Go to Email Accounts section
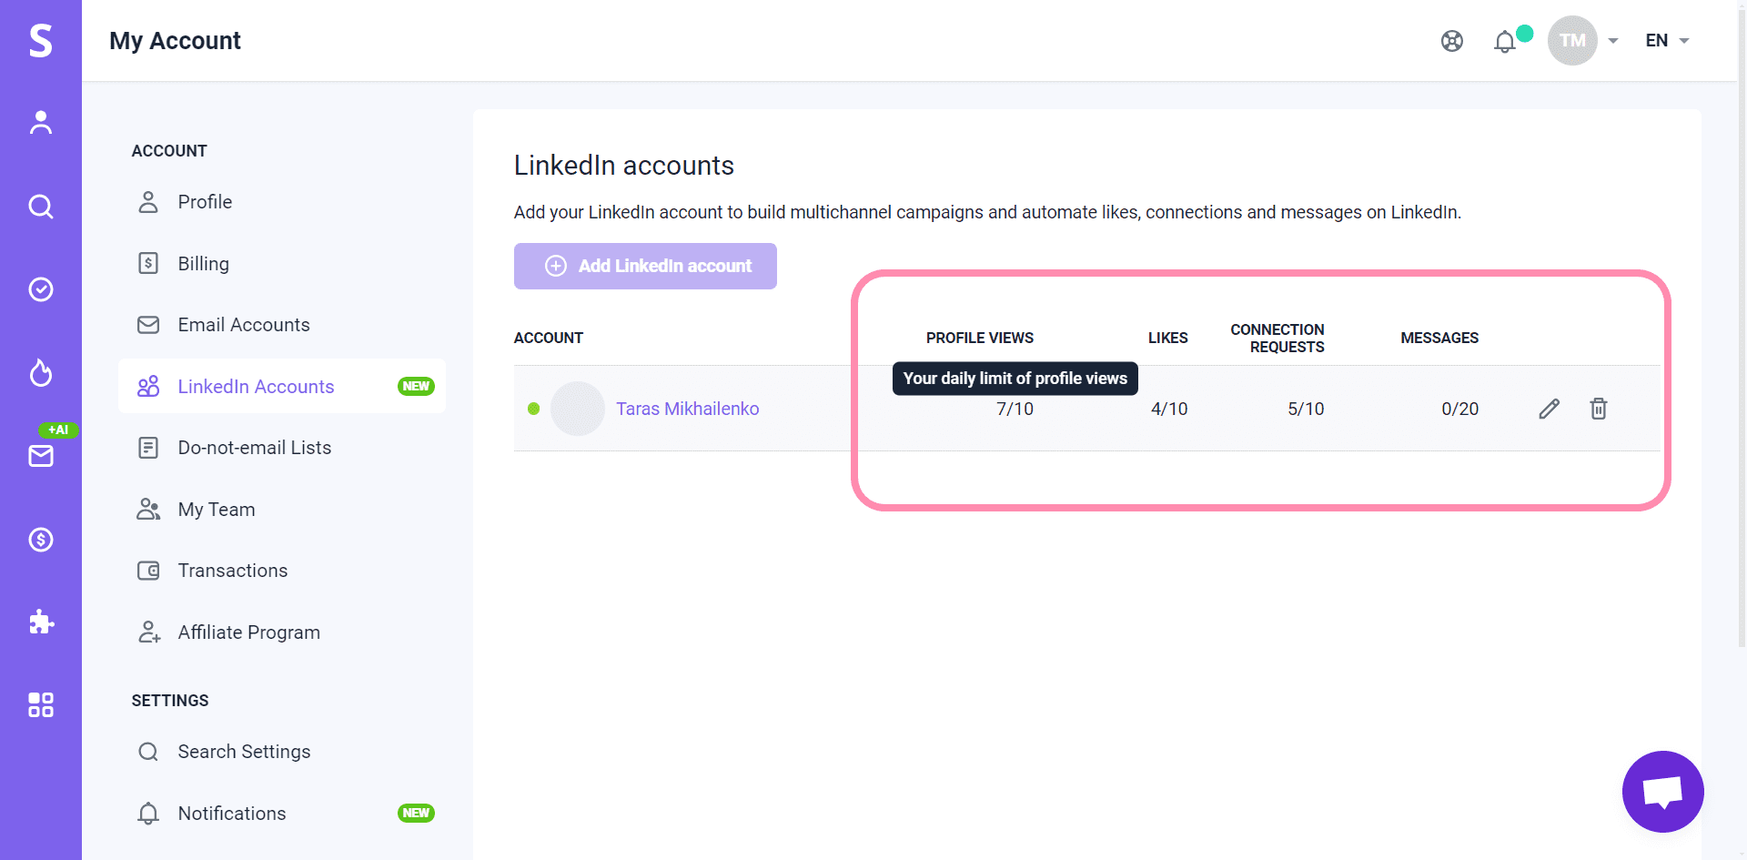Viewport: 1747px width, 860px height. pyautogui.click(x=243, y=325)
